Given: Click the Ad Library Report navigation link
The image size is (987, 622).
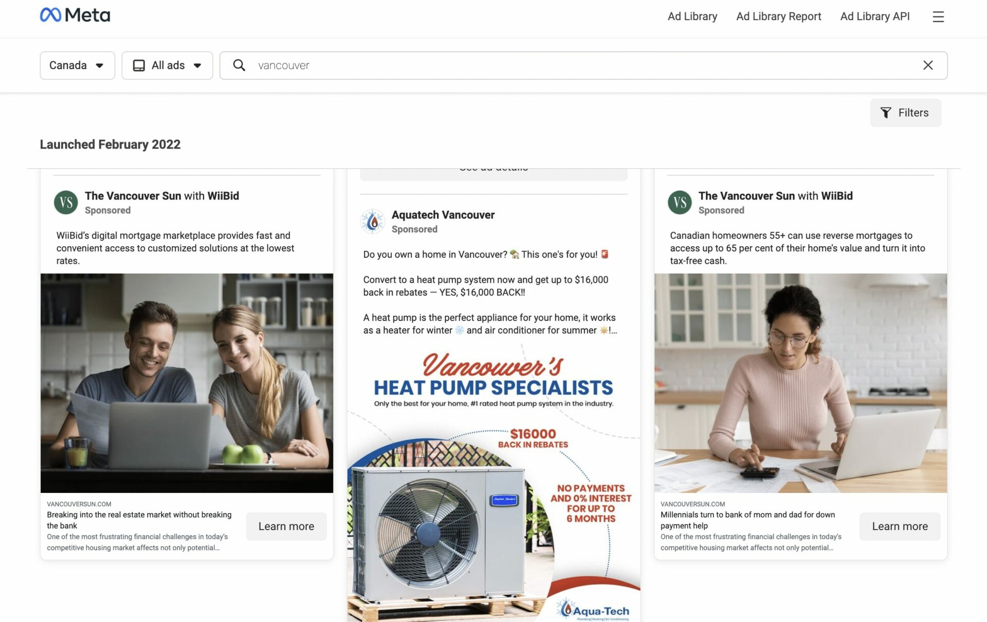Looking at the screenshot, I should 779,16.
